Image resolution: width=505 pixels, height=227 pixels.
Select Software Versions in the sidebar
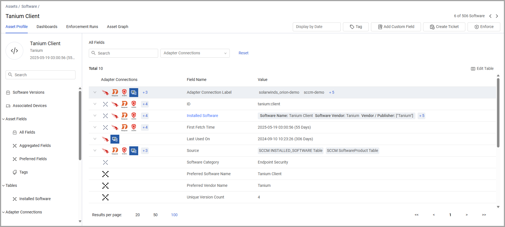point(29,92)
